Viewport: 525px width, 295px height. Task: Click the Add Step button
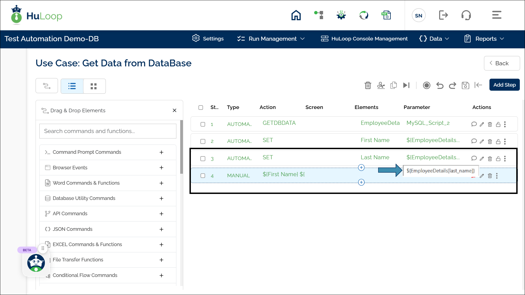[504, 85]
